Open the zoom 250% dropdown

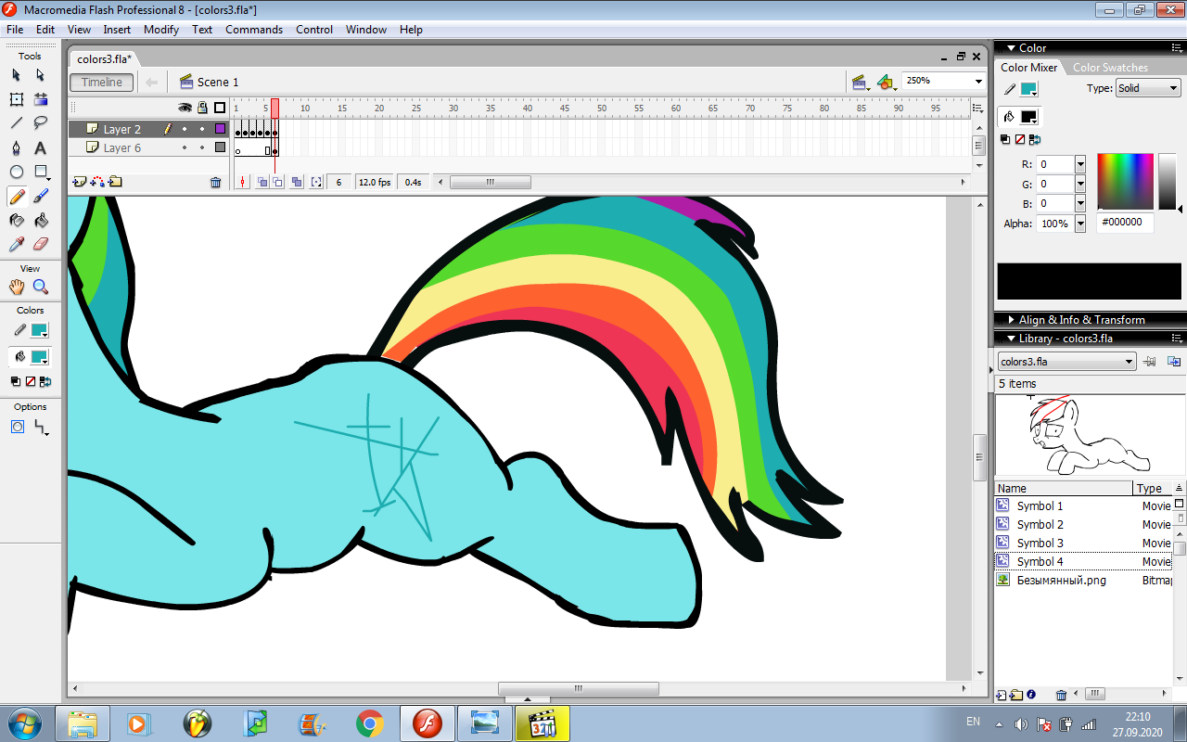pyautogui.click(x=978, y=82)
